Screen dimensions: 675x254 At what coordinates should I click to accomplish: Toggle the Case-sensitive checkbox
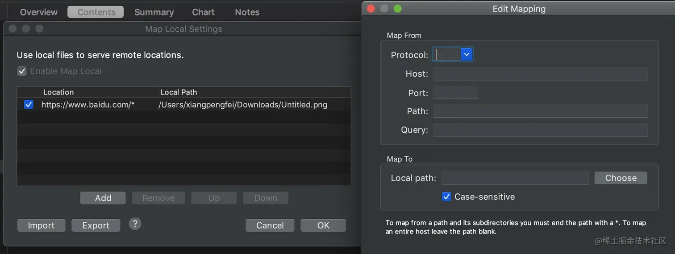(446, 197)
